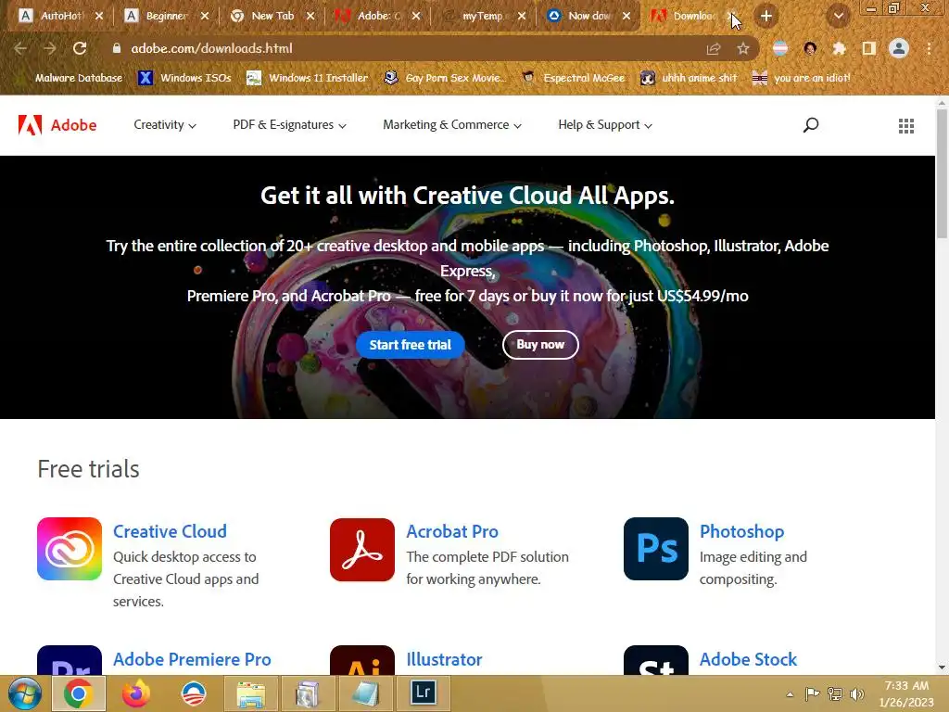Click the Adobe Stock St icon
Viewport: 949px width, 712px height.
(x=656, y=660)
